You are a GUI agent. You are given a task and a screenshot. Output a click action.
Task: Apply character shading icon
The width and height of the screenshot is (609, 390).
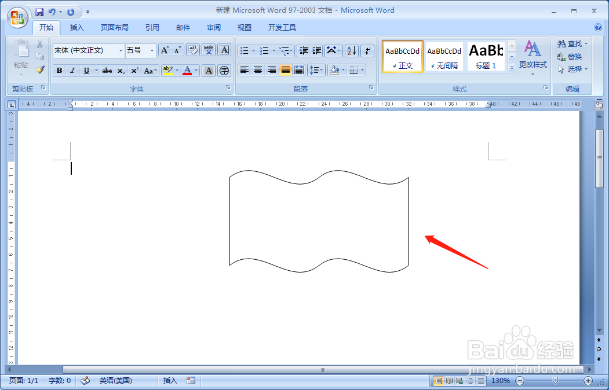[209, 71]
